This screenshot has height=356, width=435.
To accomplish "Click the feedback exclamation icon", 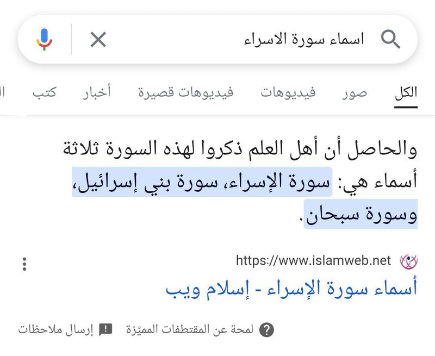I will coord(105,330).
